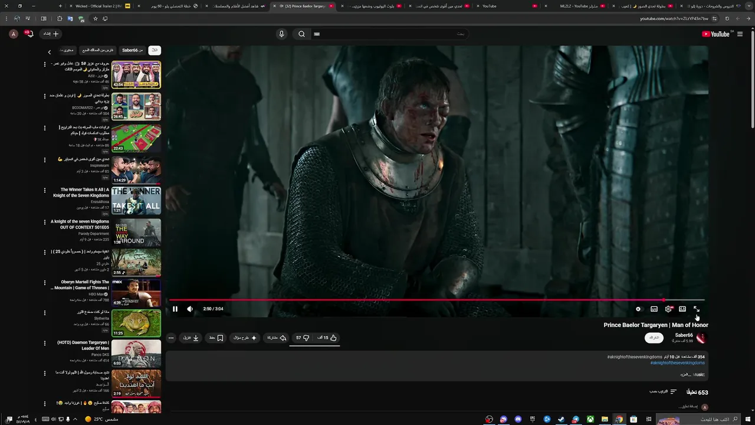Open Discord from the taskbar

[518, 419]
